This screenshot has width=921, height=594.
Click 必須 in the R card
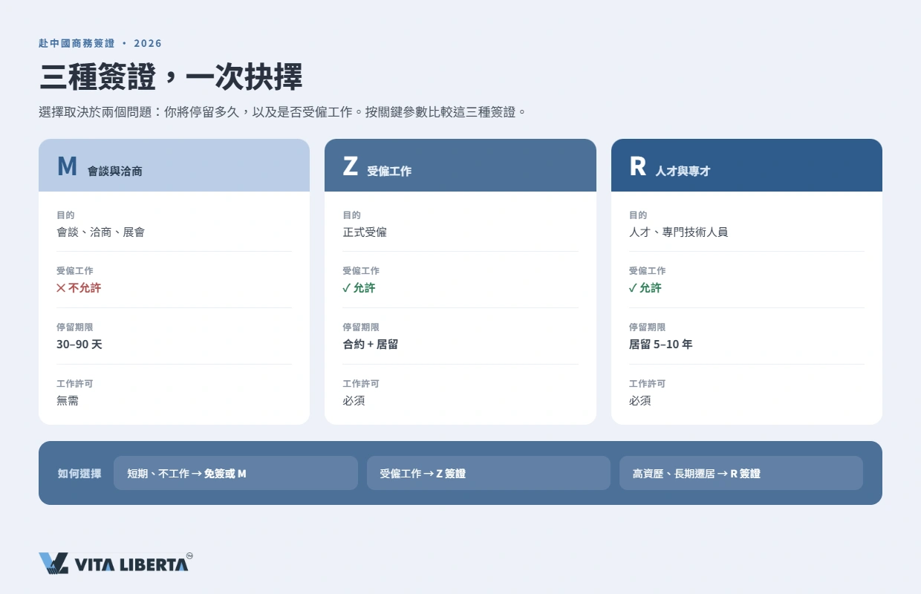(x=640, y=401)
